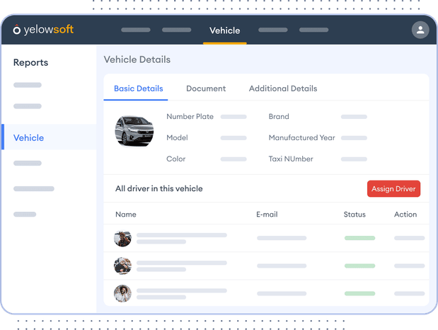Click the first driver's green status badge
The height and width of the screenshot is (330, 438).
pos(359,238)
